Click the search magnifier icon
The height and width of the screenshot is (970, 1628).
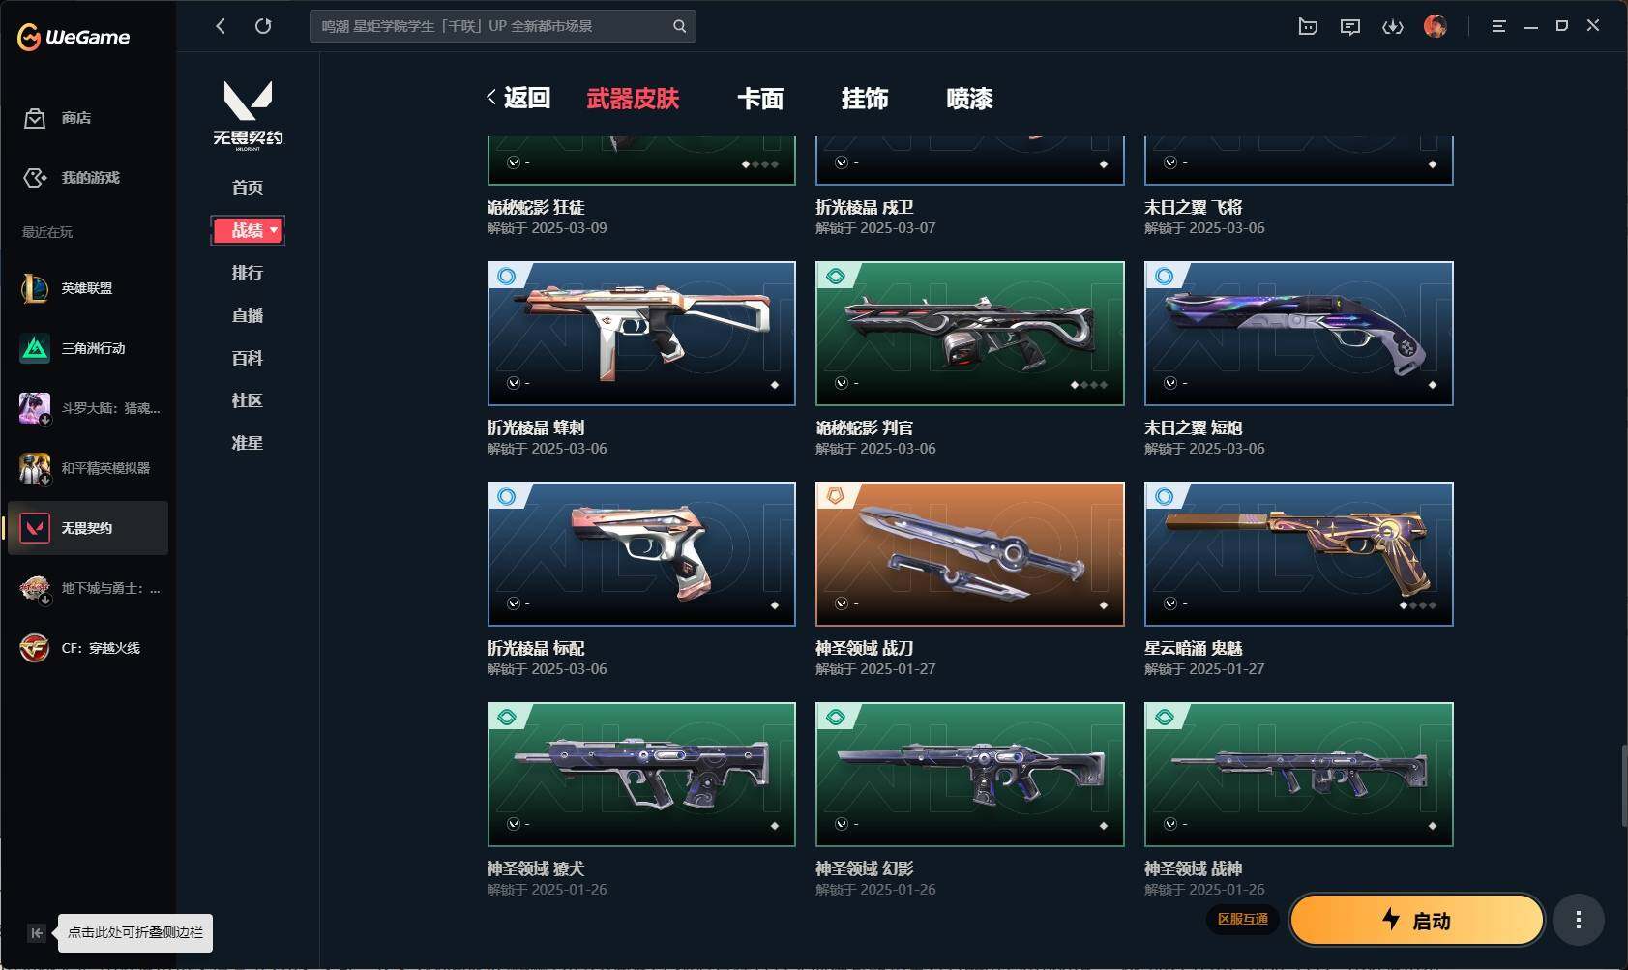click(x=680, y=26)
